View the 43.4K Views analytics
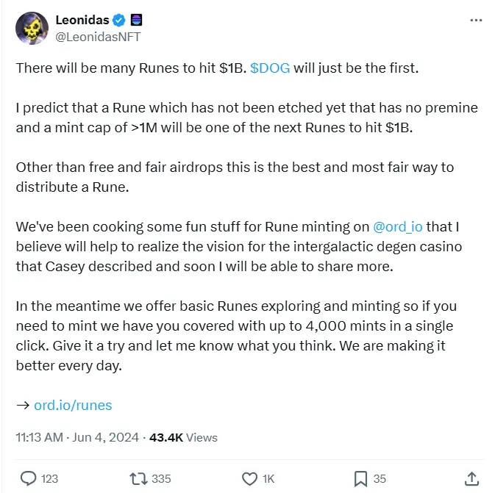Viewport: 492px width, 493px height. (x=183, y=437)
